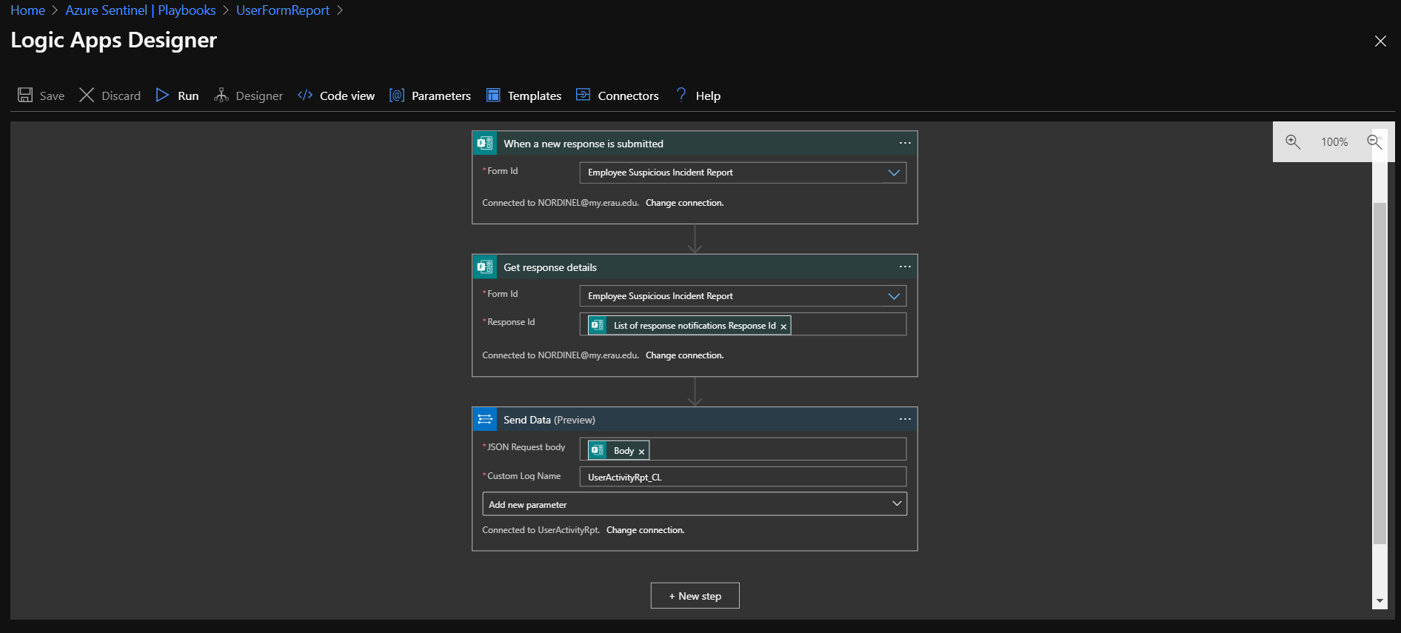This screenshot has width=1401, height=633.
Task: Click the Help question mark icon
Action: 681,95
